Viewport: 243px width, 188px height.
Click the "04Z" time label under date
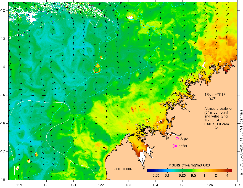click(x=212, y=99)
